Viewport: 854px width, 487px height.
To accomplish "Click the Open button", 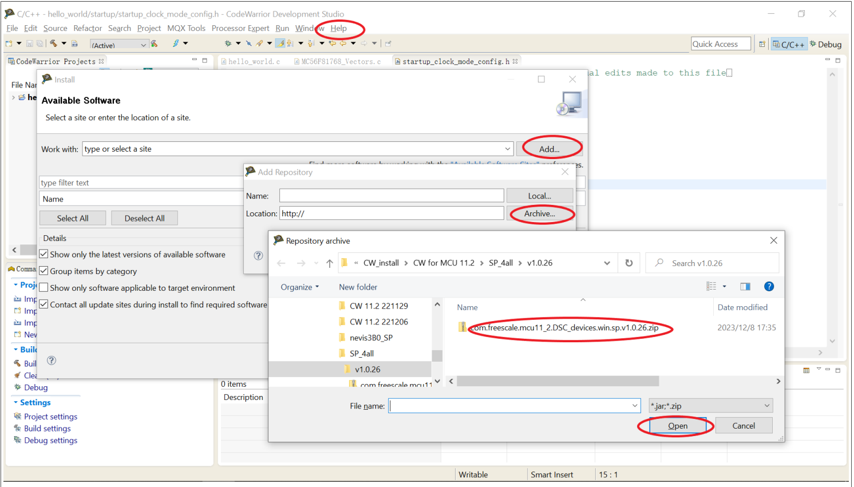I will click(x=677, y=426).
